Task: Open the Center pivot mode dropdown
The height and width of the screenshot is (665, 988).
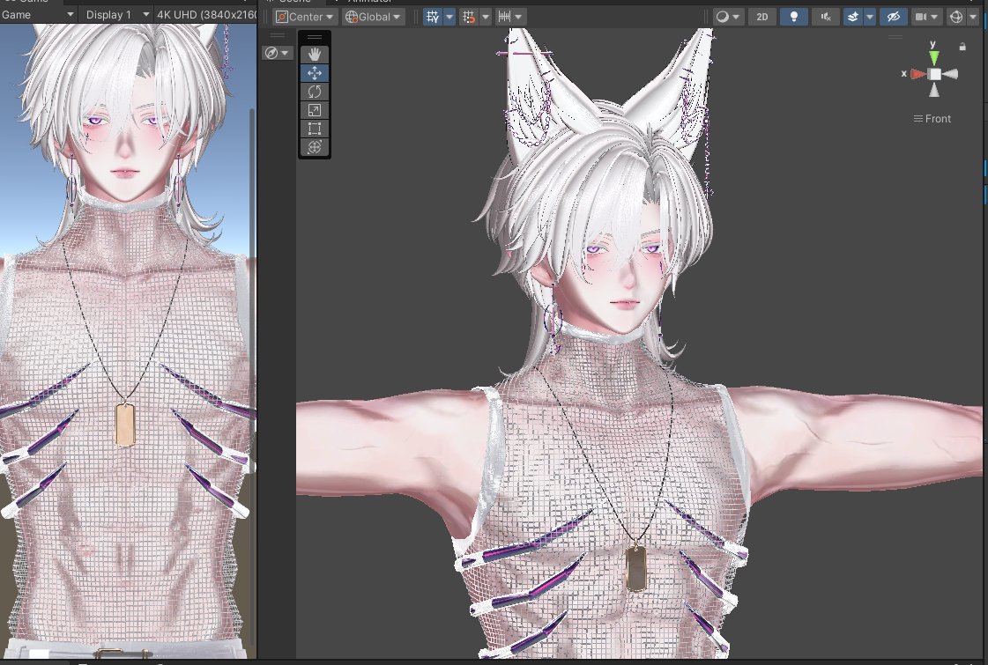Action: (305, 17)
